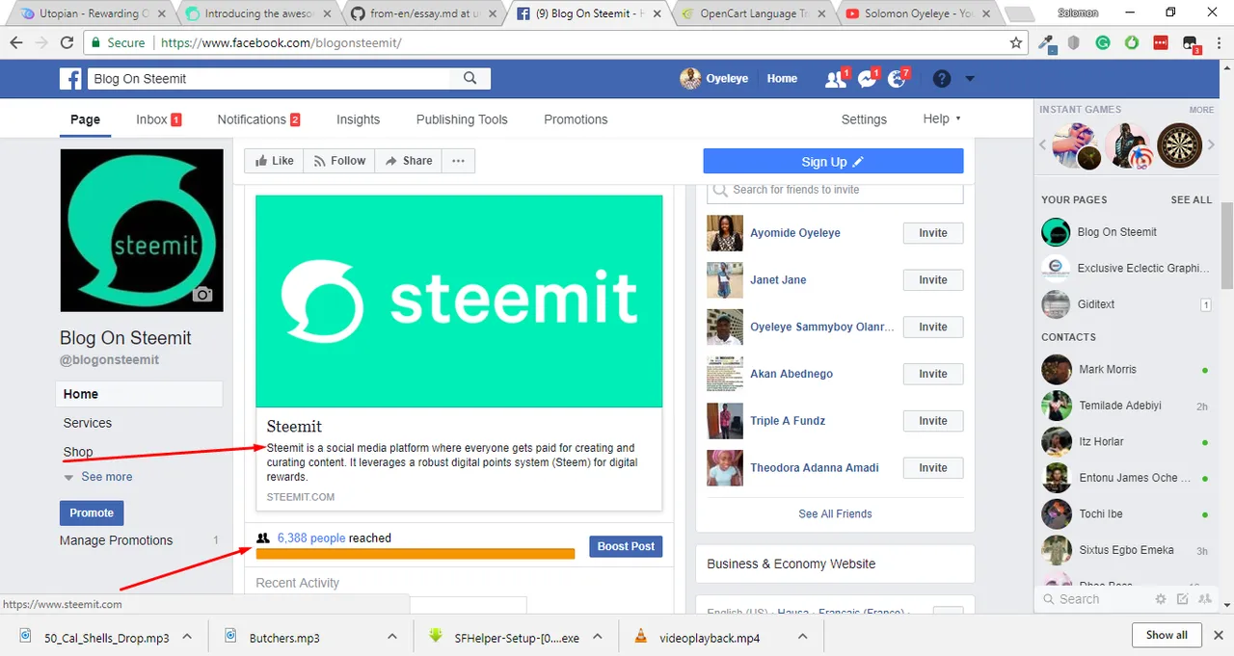Click the blue Sign Up button
1234x656 pixels.
(833, 162)
